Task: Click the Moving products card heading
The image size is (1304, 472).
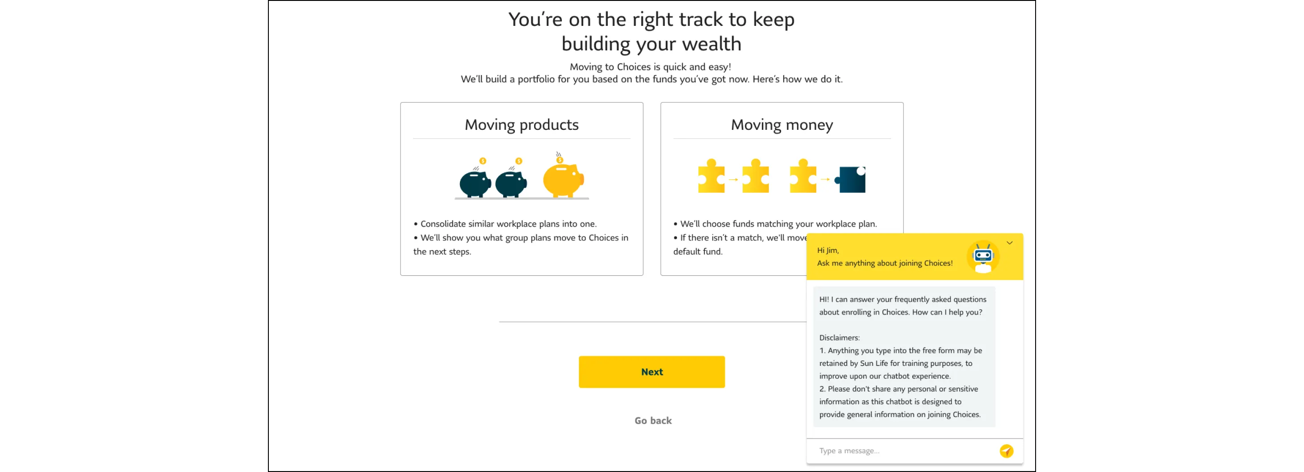Action: (522, 124)
